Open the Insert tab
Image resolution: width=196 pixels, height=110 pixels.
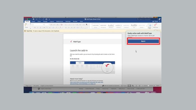point(33,21)
